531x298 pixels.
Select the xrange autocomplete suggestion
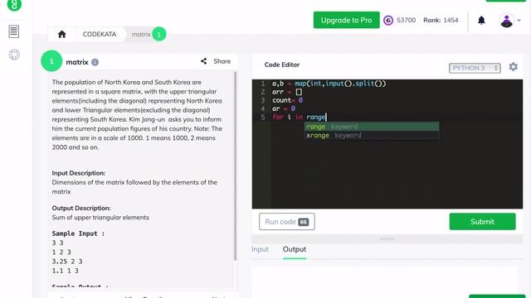point(372,135)
